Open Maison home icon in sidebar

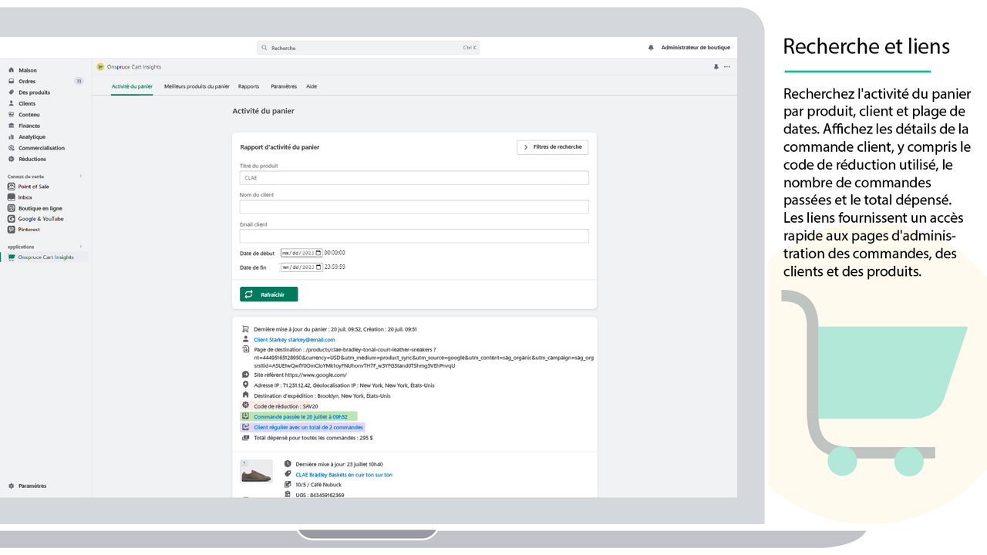12,70
